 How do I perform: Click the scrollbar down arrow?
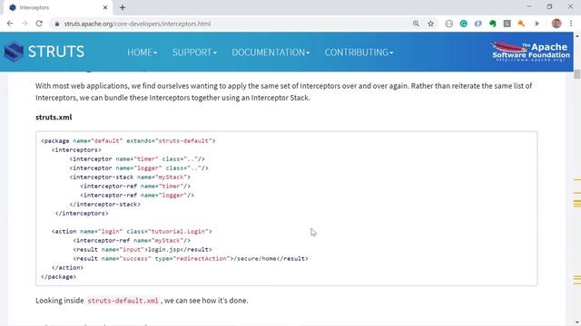tap(577, 322)
